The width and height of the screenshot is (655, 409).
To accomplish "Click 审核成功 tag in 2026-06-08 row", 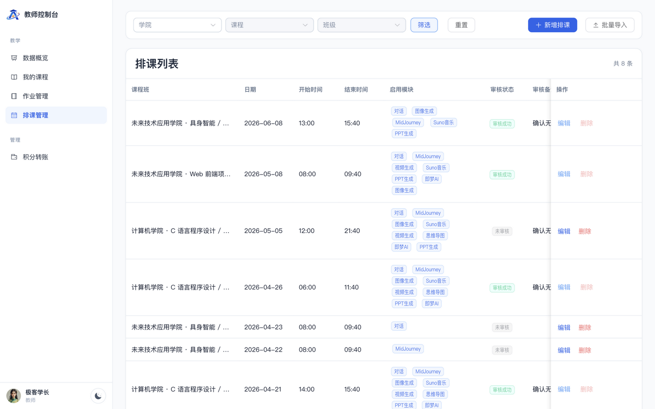I will coord(502,124).
